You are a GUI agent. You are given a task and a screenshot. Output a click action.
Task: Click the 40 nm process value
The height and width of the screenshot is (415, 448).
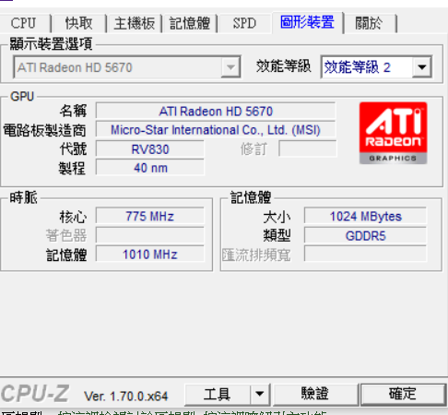click(150, 168)
